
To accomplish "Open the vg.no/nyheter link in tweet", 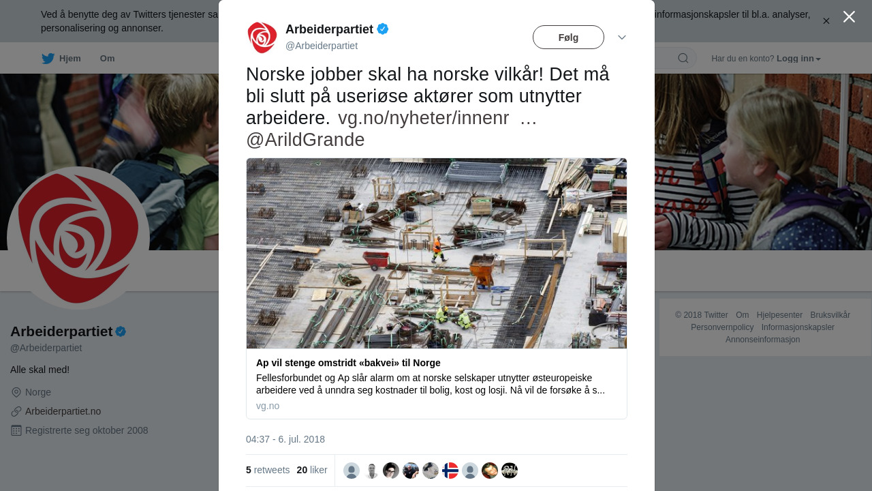I will point(424,118).
